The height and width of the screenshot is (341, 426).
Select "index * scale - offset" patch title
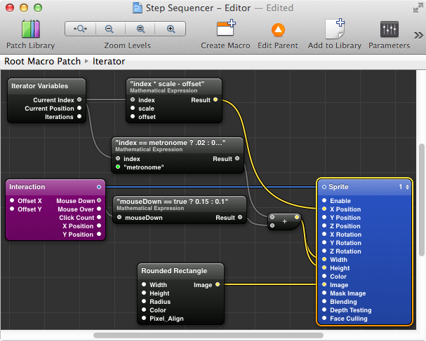point(167,84)
